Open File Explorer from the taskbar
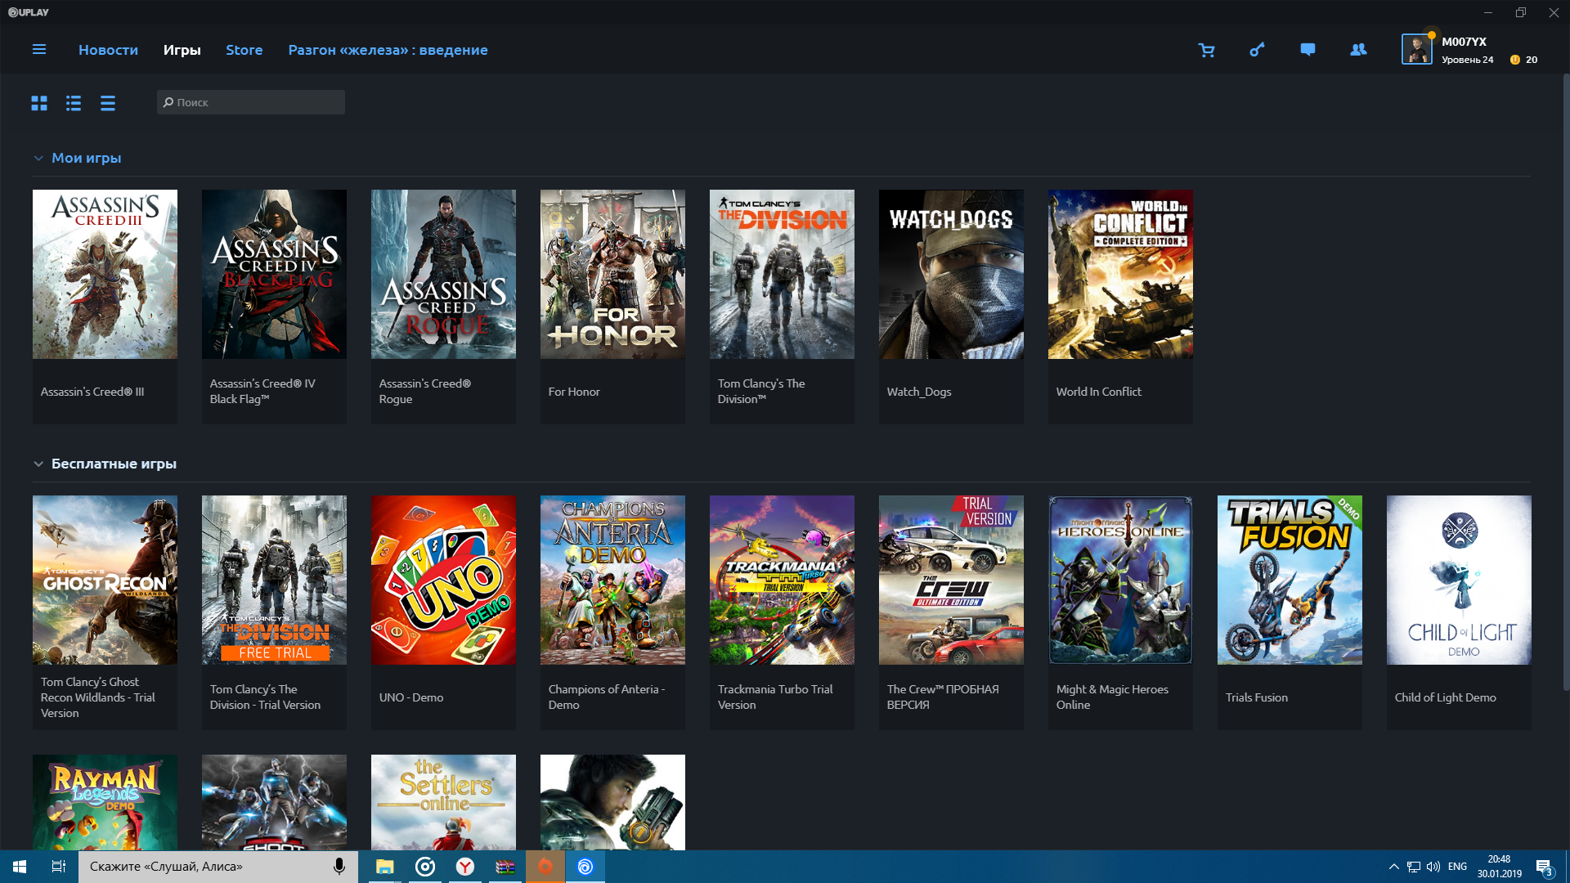This screenshot has height=883, width=1570. (x=384, y=867)
